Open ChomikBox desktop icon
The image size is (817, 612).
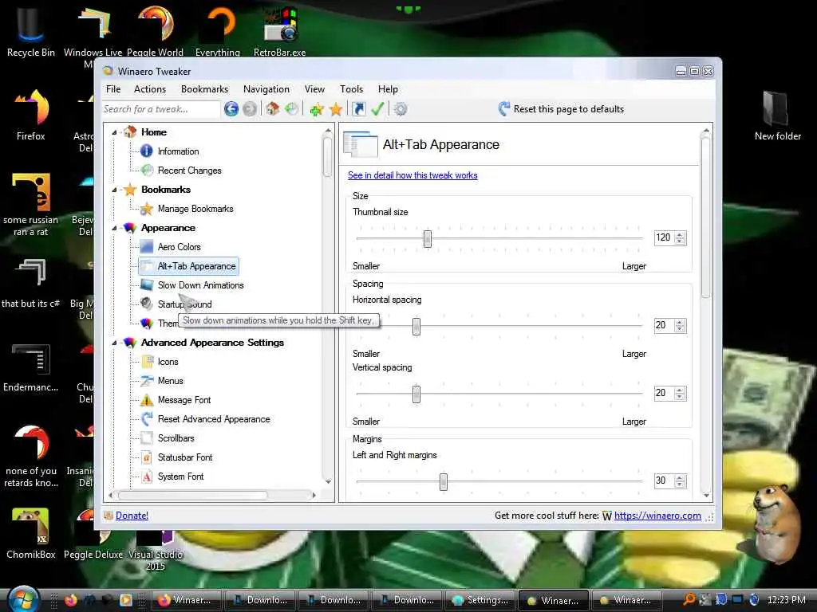[x=30, y=533]
